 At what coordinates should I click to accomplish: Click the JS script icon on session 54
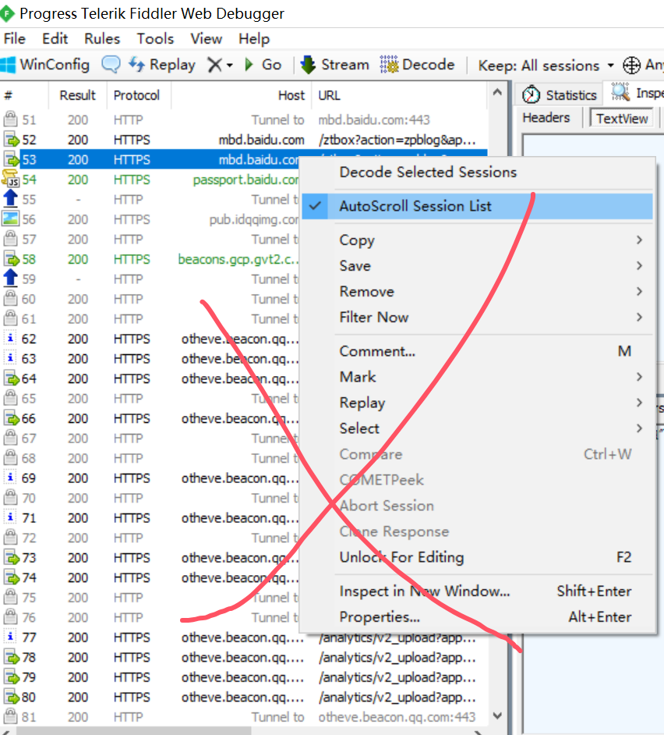pyautogui.click(x=10, y=179)
